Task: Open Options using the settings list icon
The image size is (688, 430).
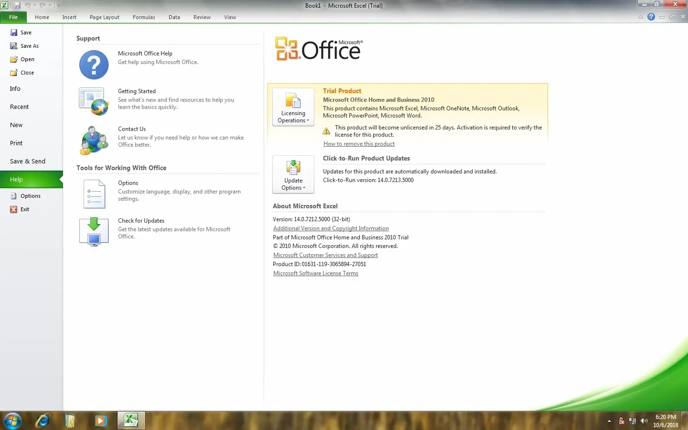Action: coord(93,194)
